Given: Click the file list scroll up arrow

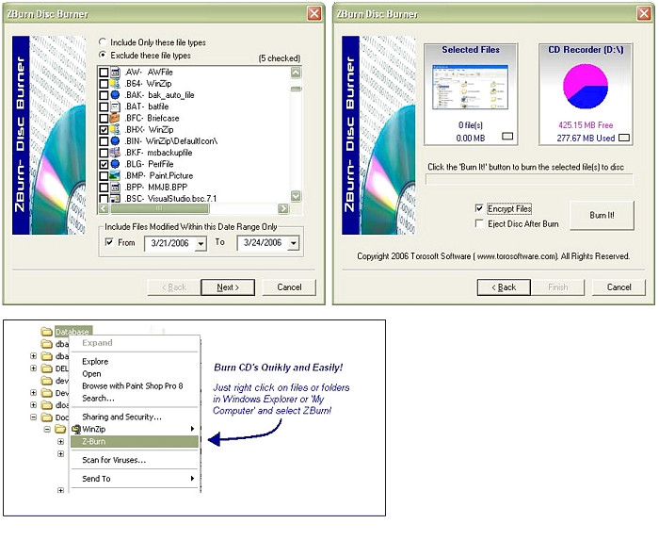Looking at the screenshot, I should coord(296,73).
